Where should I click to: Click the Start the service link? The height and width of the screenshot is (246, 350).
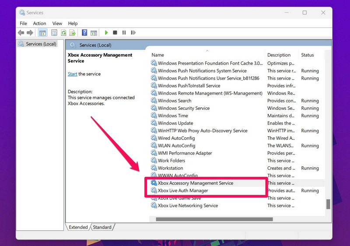tap(72, 74)
